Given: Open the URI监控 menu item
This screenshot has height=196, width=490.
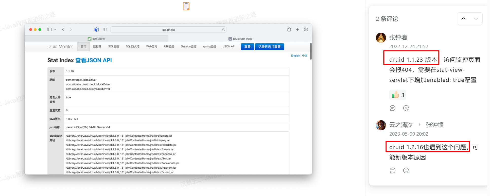Looking at the screenshot, I should [169, 46].
